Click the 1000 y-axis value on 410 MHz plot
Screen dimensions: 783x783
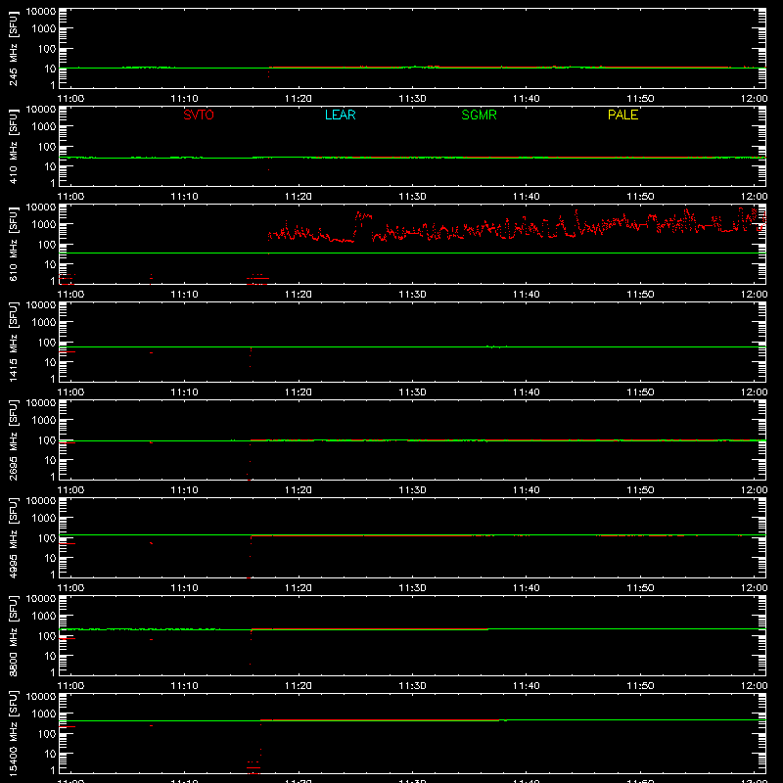(44, 127)
